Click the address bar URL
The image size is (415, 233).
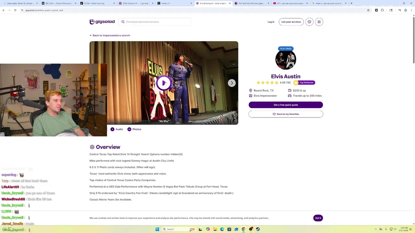(x=44, y=10)
